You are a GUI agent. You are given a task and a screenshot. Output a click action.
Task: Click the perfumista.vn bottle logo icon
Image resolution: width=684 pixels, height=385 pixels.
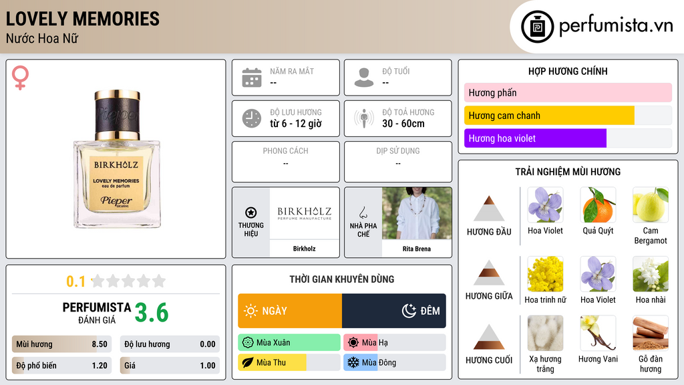pyautogui.click(x=537, y=27)
